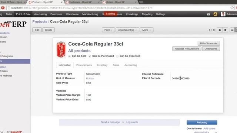
Task: Open the Settings menu
Action: [x=160, y=14]
